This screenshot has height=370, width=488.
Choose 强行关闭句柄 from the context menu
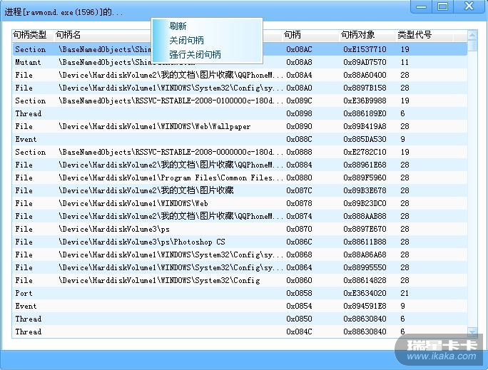[195, 55]
